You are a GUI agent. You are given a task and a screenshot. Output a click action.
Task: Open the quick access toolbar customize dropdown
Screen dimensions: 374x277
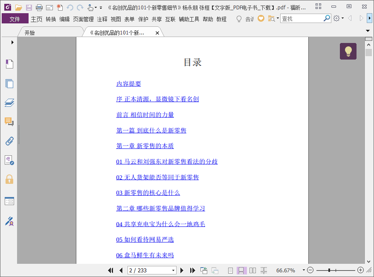tap(101, 8)
